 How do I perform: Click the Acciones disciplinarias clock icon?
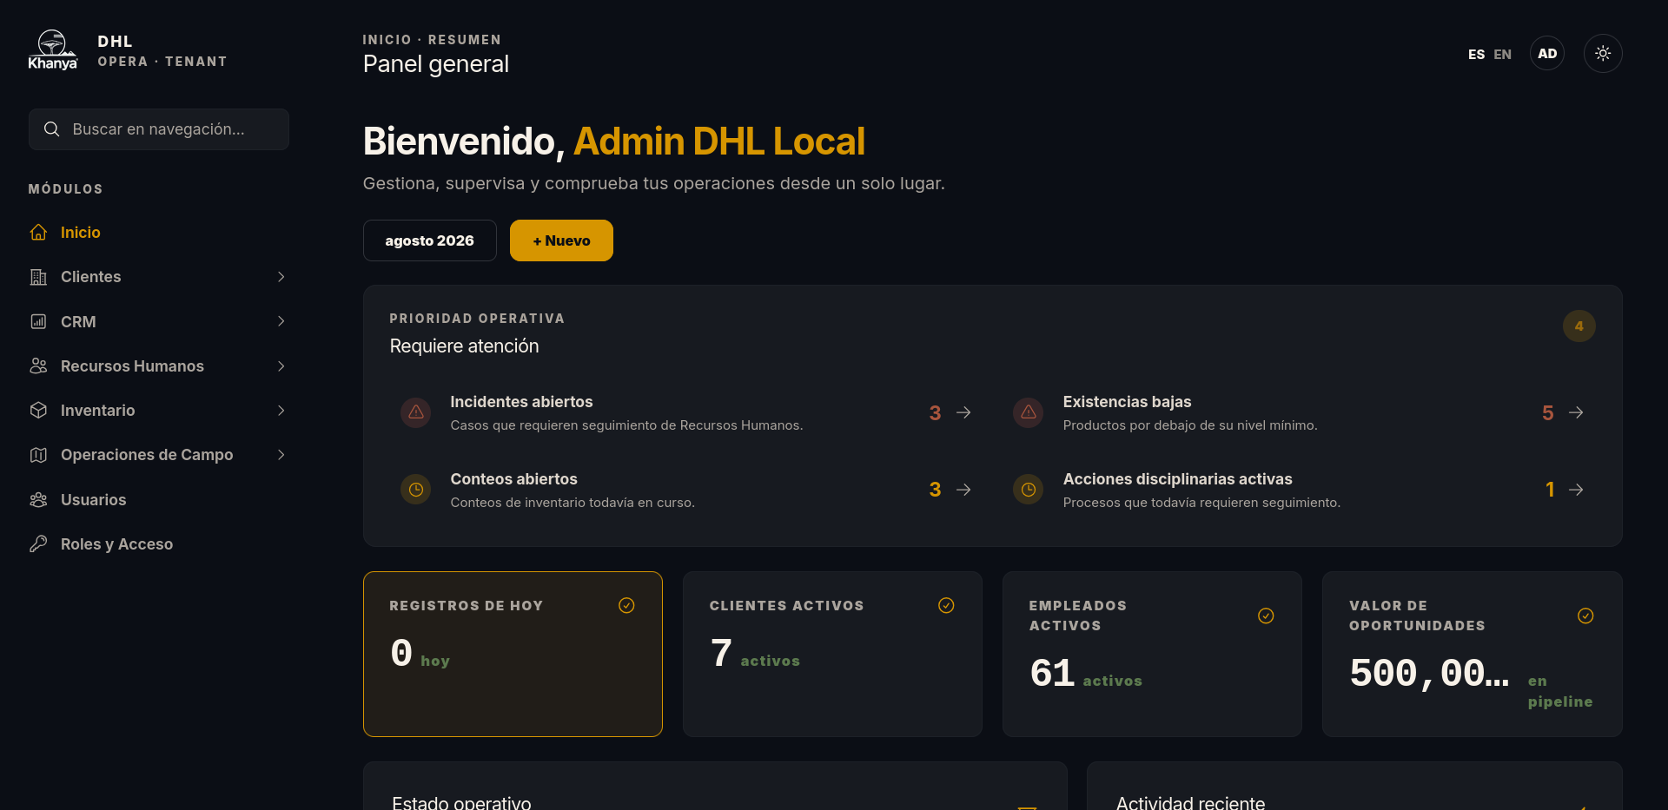coord(1029,490)
